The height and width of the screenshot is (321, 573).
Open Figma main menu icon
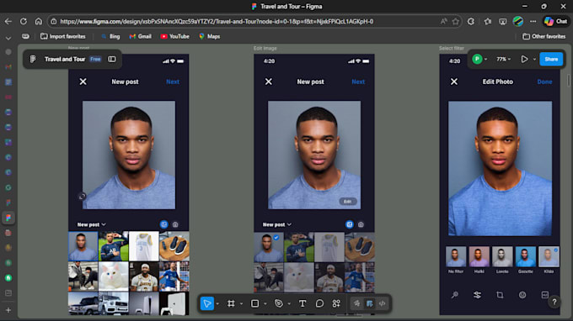pos(33,59)
